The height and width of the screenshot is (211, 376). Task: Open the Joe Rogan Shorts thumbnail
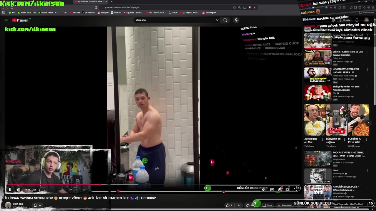(x=315, y=120)
